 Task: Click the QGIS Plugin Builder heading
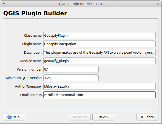tap(35, 13)
